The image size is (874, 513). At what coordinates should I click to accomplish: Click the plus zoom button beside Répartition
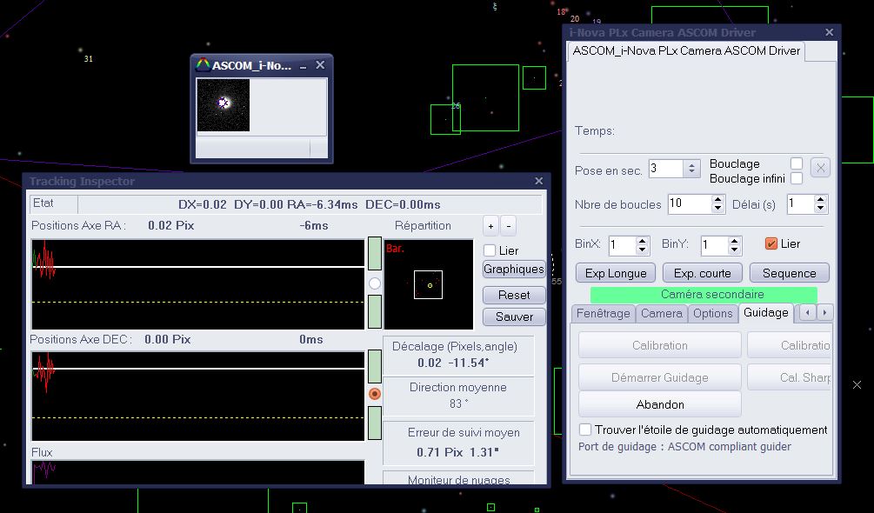490,226
